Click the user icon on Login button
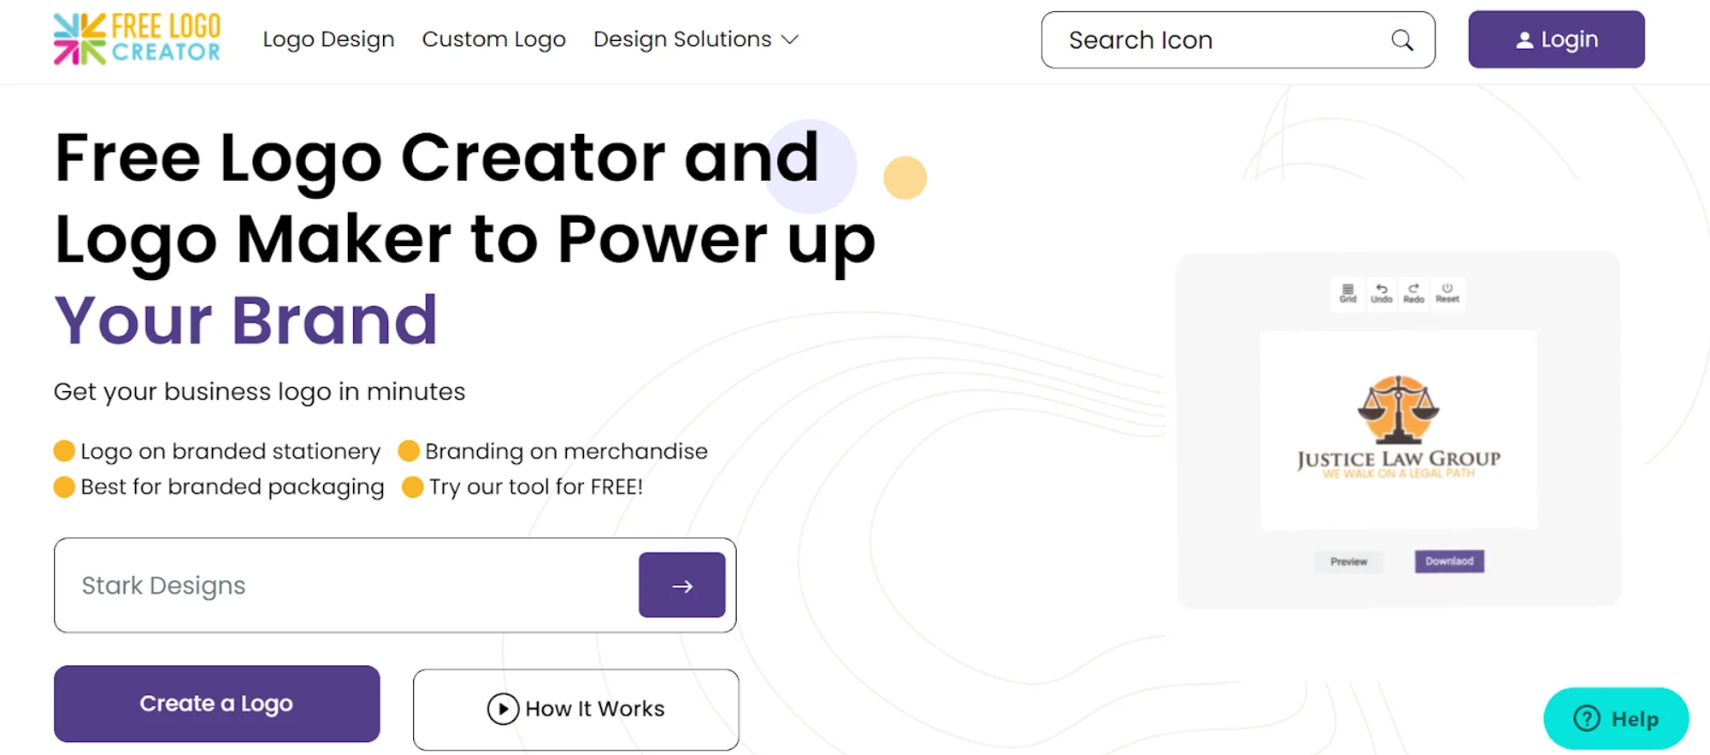Image resolution: width=1710 pixels, height=755 pixels. click(1524, 40)
